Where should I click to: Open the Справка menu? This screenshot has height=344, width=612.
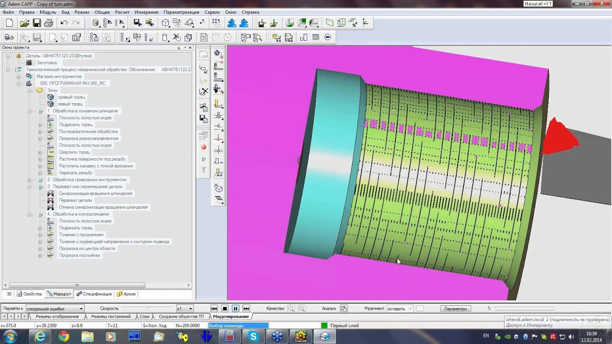tap(251, 12)
